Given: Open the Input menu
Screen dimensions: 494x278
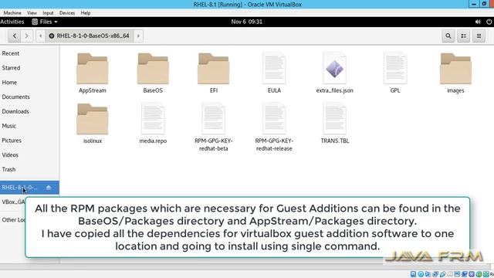Looking at the screenshot, I should (x=48, y=13).
